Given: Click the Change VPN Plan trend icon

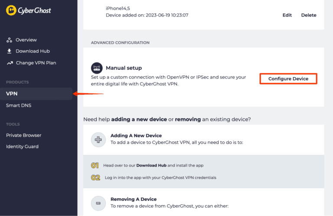Looking at the screenshot, I should (9, 63).
